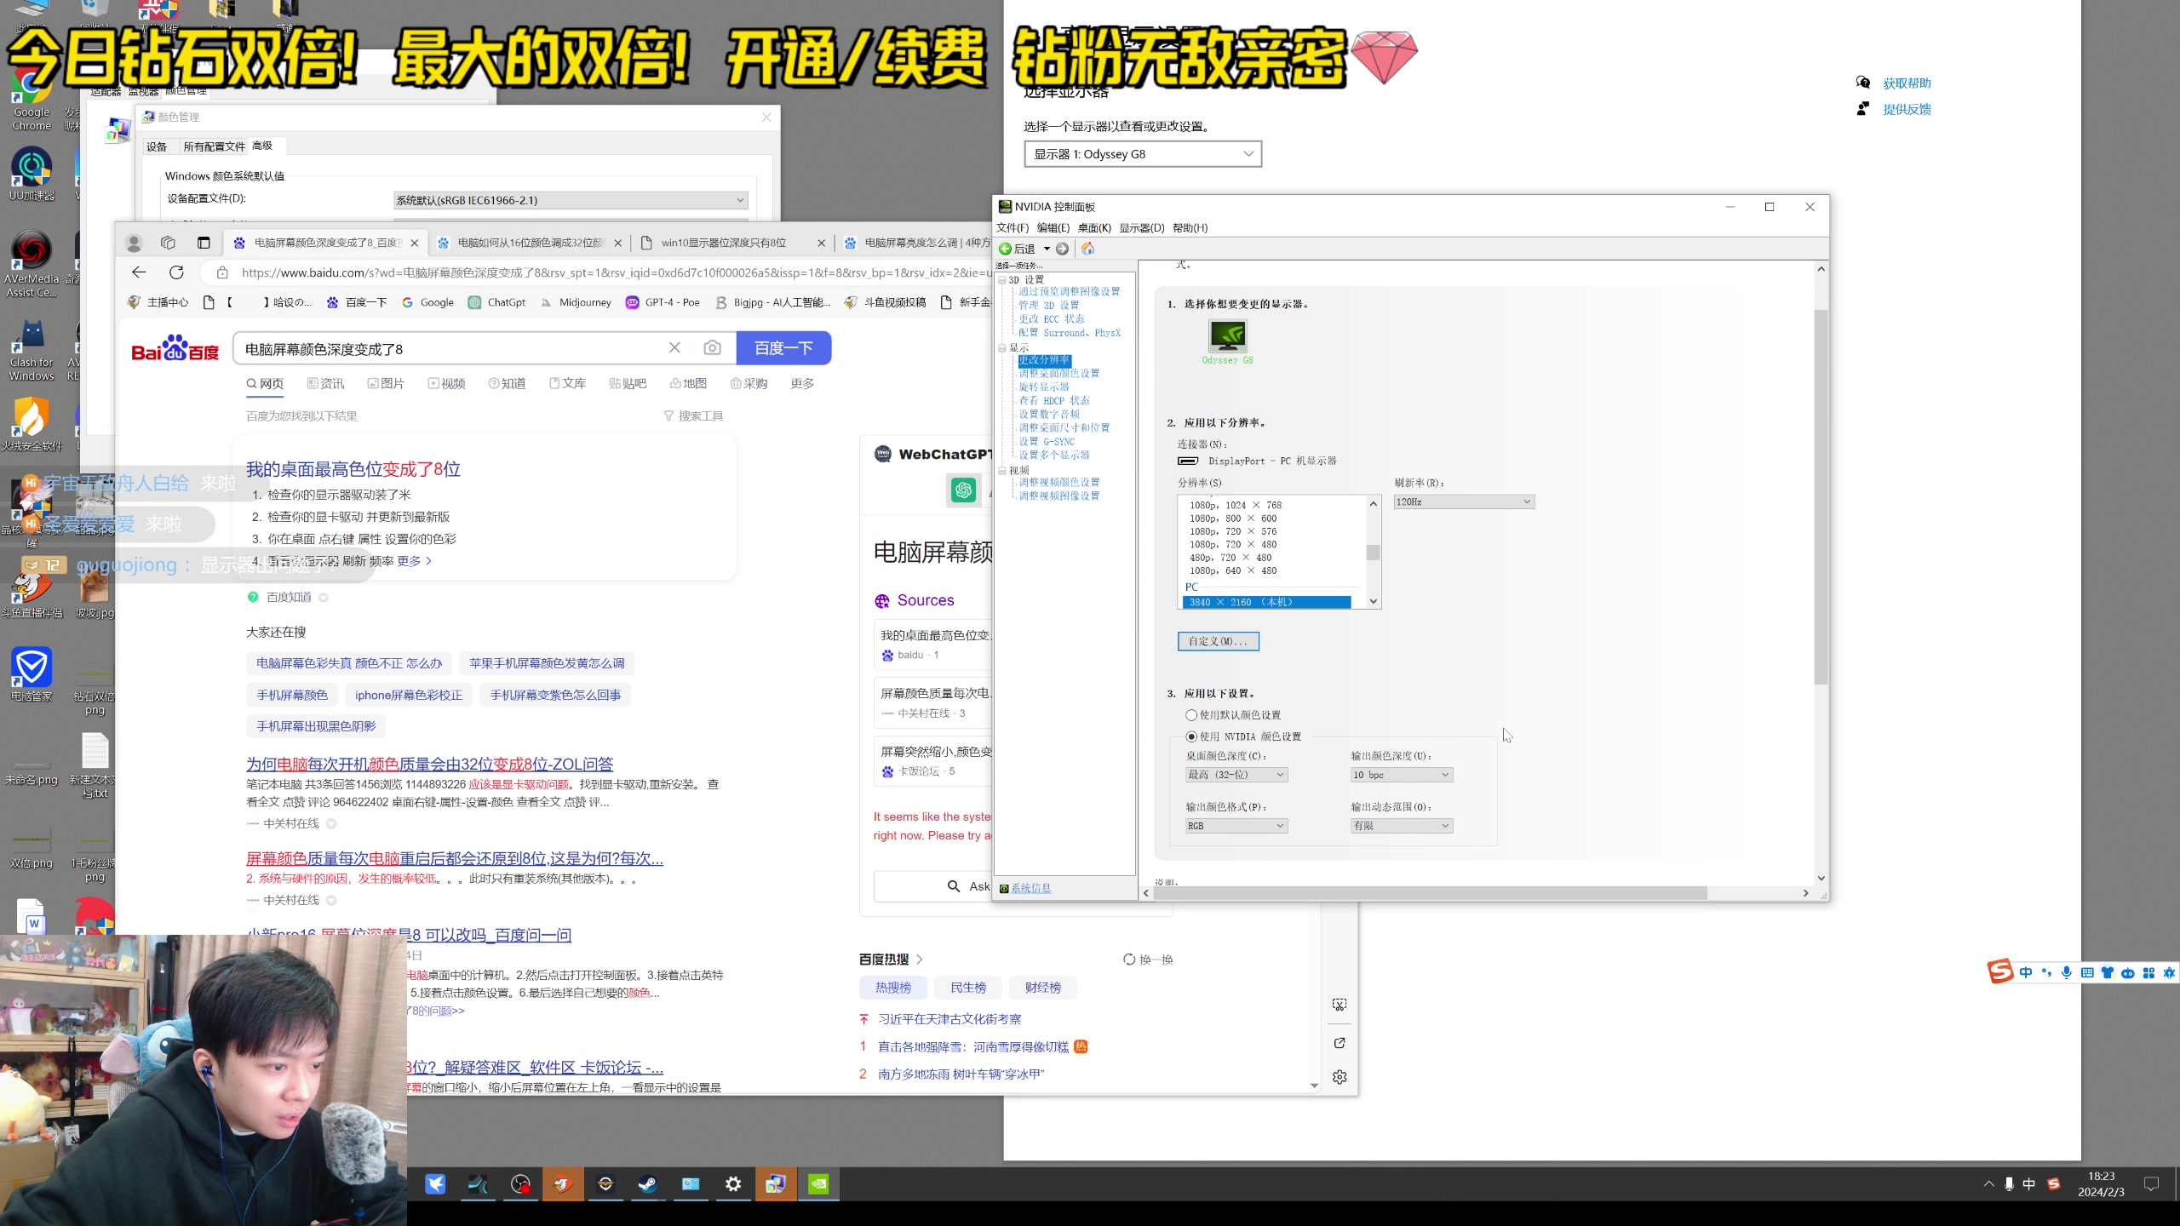
Task: Launch Steam from the taskbar
Action: [x=648, y=1184]
